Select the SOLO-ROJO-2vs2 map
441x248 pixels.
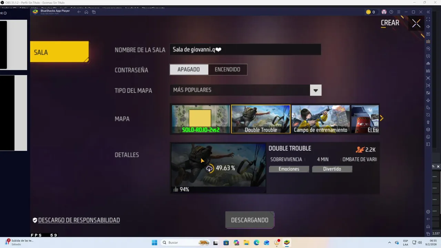pyautogui.click(x=201, y=119)
